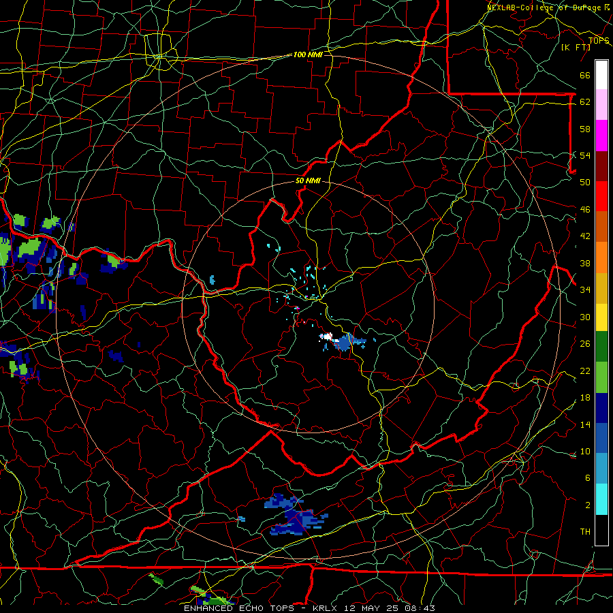The image size is (613, 613).
Task: Click the light pink legend swatch below 62
Action: (x=601, y=104)
